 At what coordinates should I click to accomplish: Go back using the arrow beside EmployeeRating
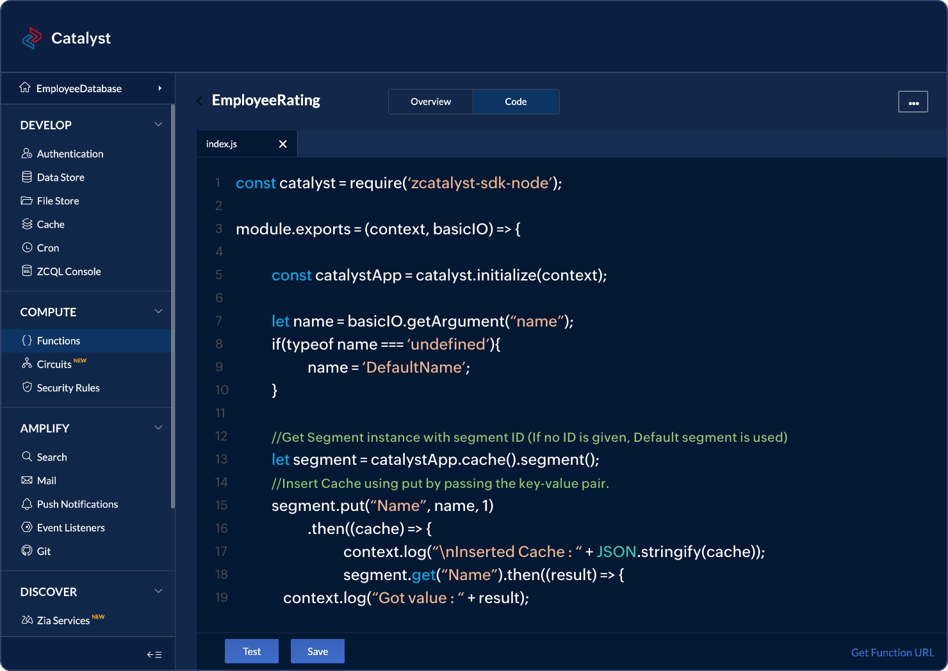(200, 101)
